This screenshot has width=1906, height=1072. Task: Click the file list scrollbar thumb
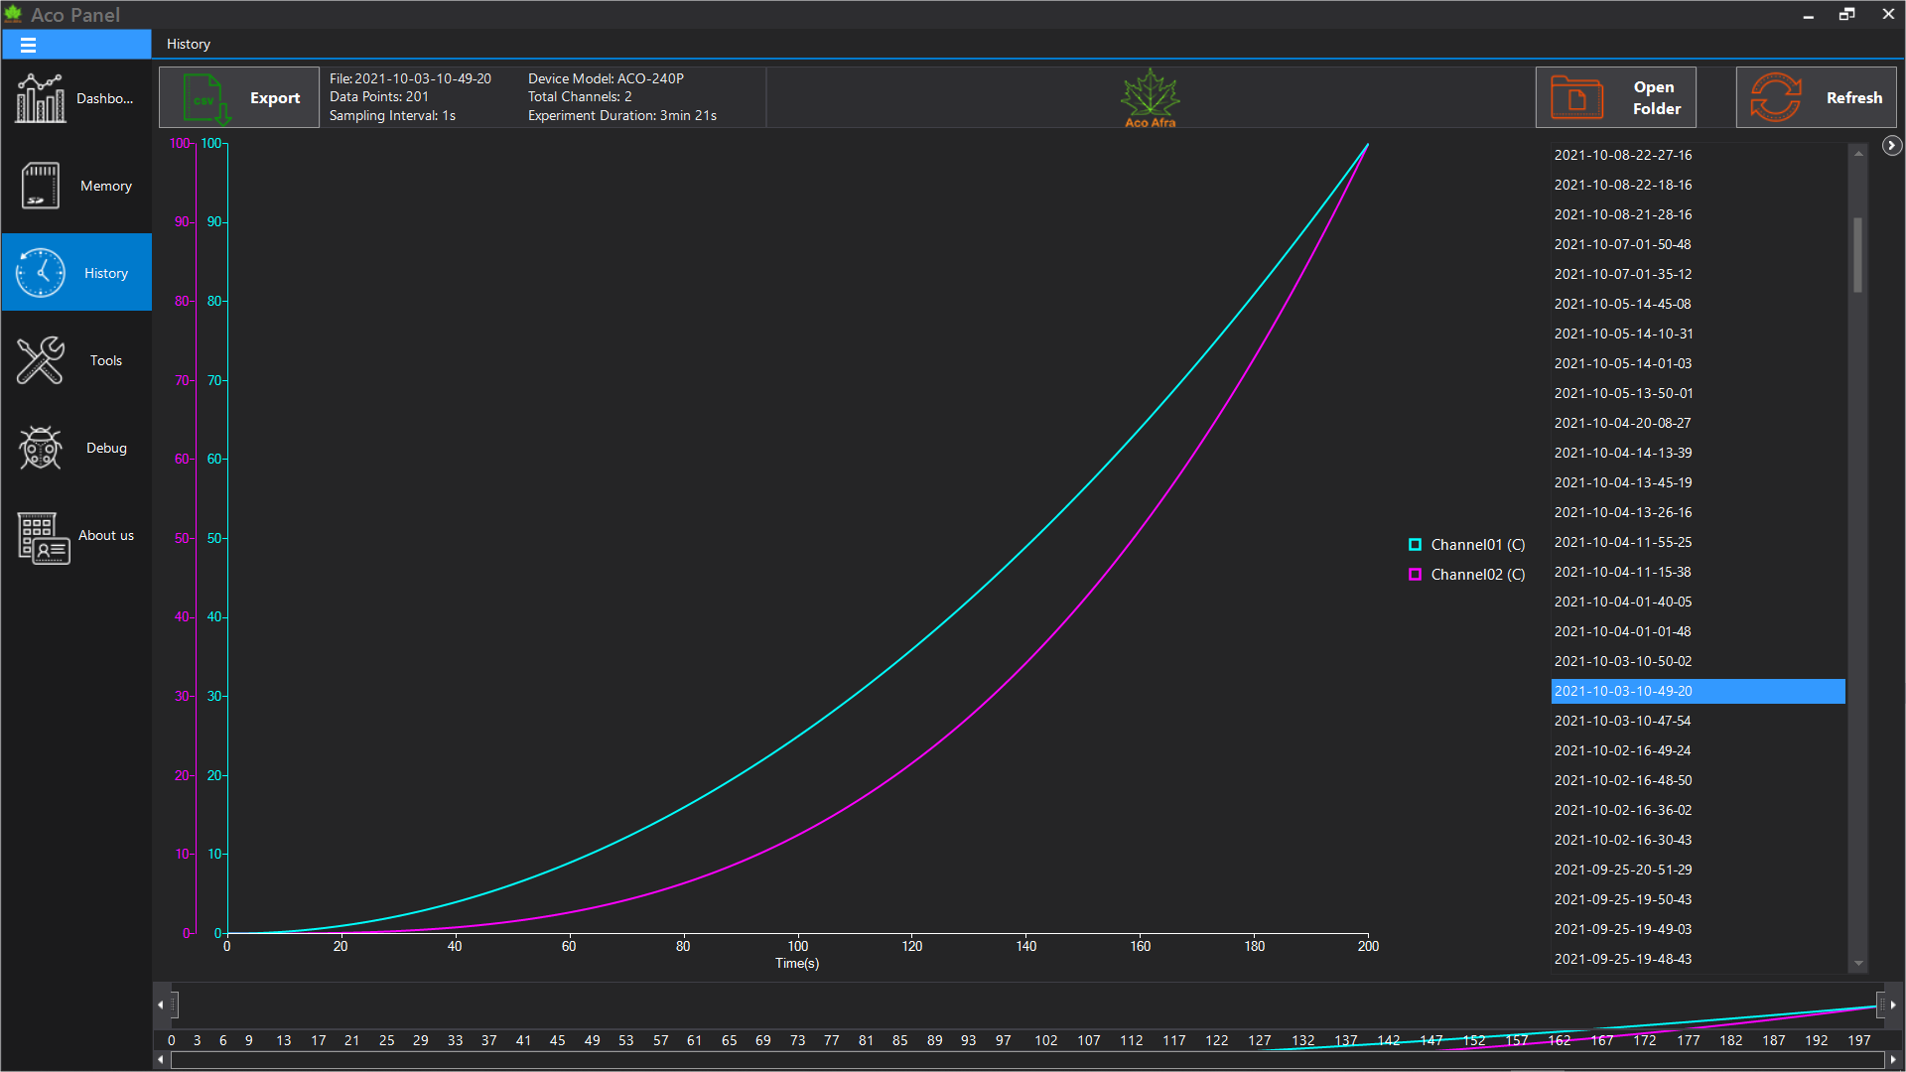[x=1858, y=255]
